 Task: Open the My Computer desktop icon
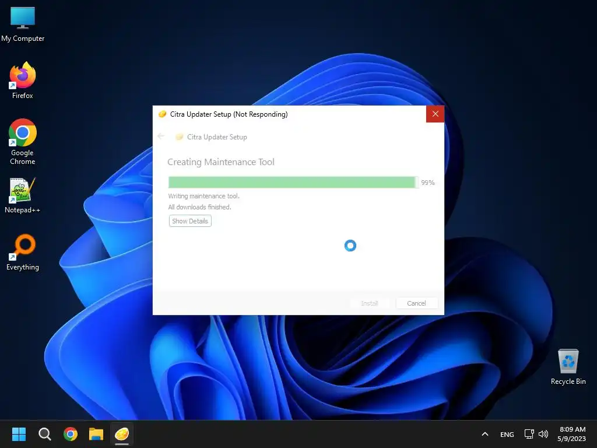23,24
